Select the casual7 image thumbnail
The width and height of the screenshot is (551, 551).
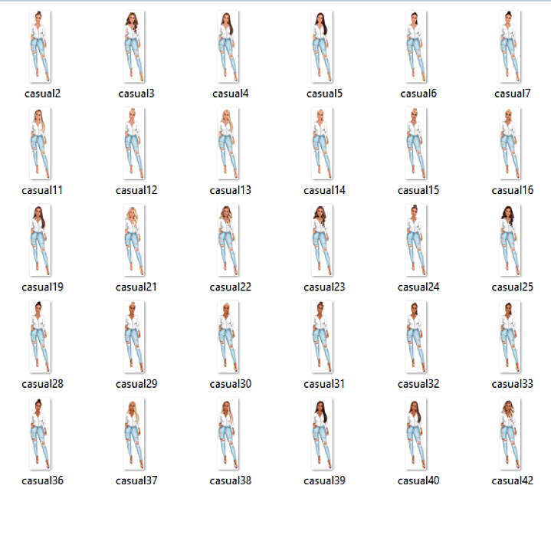tap(510, 47)
